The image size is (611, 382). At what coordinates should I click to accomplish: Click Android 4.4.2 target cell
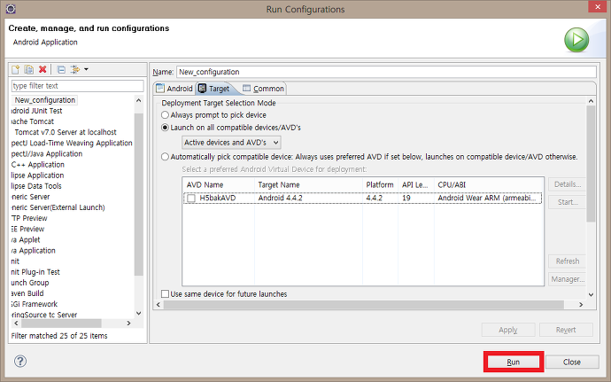pos(280,198)
